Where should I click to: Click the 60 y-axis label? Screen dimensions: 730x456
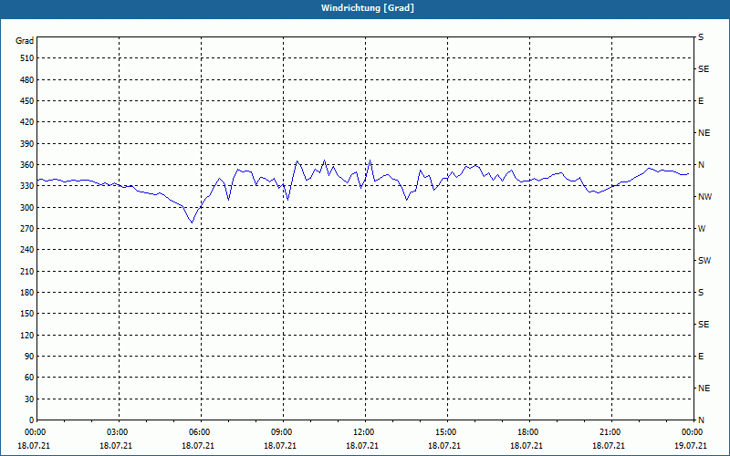(x=29, y=378)
